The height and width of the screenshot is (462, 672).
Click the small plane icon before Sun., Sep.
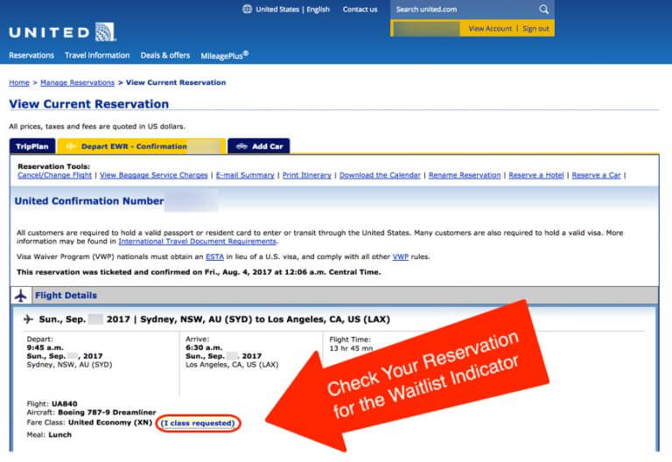coord(28,318)
